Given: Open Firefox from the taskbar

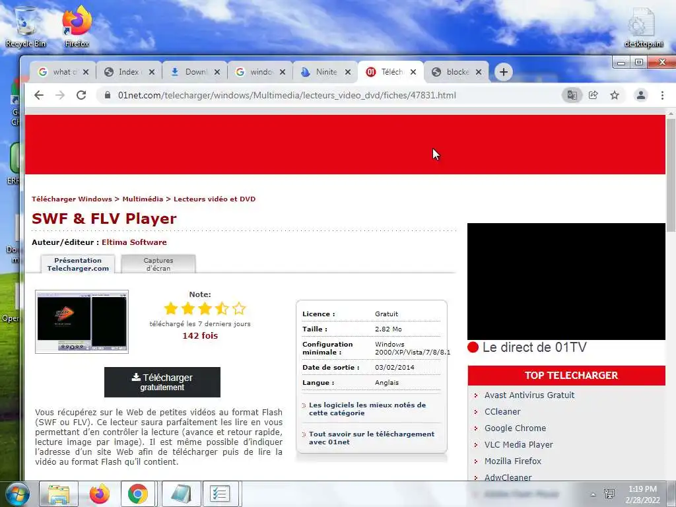Looking at the screenshot, I should pyautogui.click(x=100, y=494).
